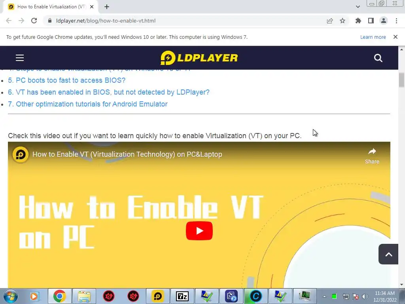Open the Chrome profile avatar
The width and height of the screenshot is (405, 304).
pos(384,21)
